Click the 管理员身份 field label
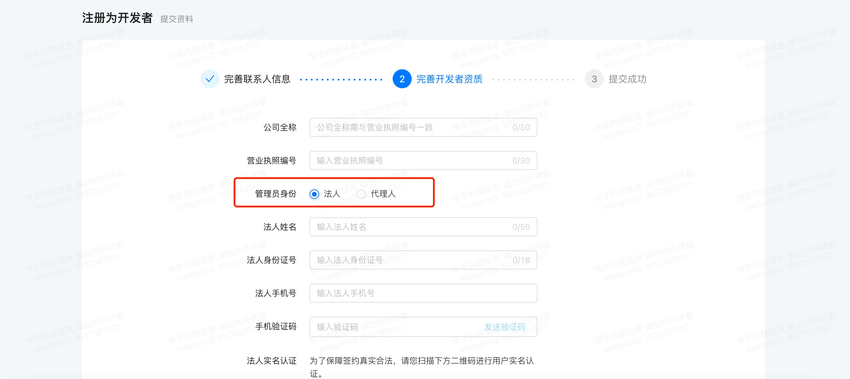The image size is (850, 379). pos(276,194)
